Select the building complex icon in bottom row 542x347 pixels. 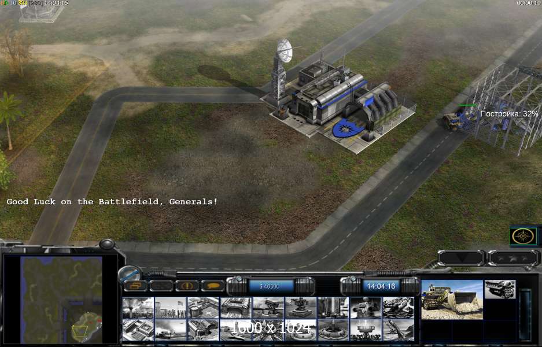tap(138, 330)
